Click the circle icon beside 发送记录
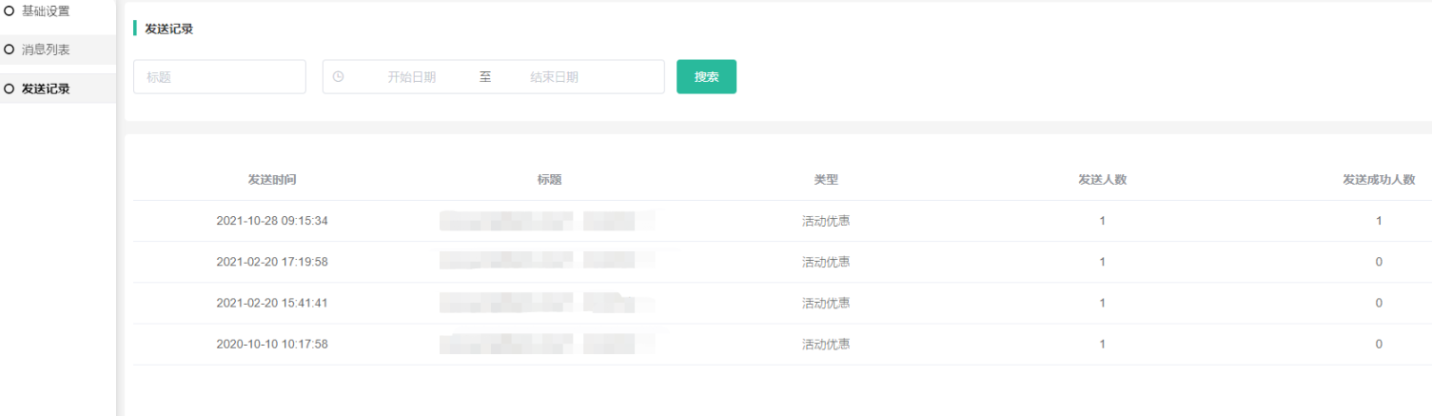1432x416 pixels. [10, 89]
